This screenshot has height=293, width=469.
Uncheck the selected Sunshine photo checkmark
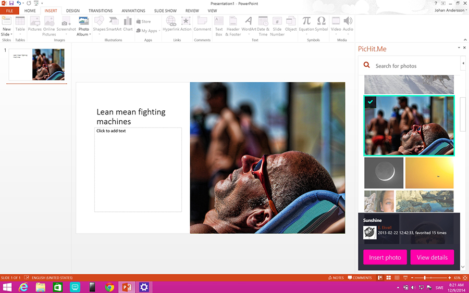tap(370, 102)
